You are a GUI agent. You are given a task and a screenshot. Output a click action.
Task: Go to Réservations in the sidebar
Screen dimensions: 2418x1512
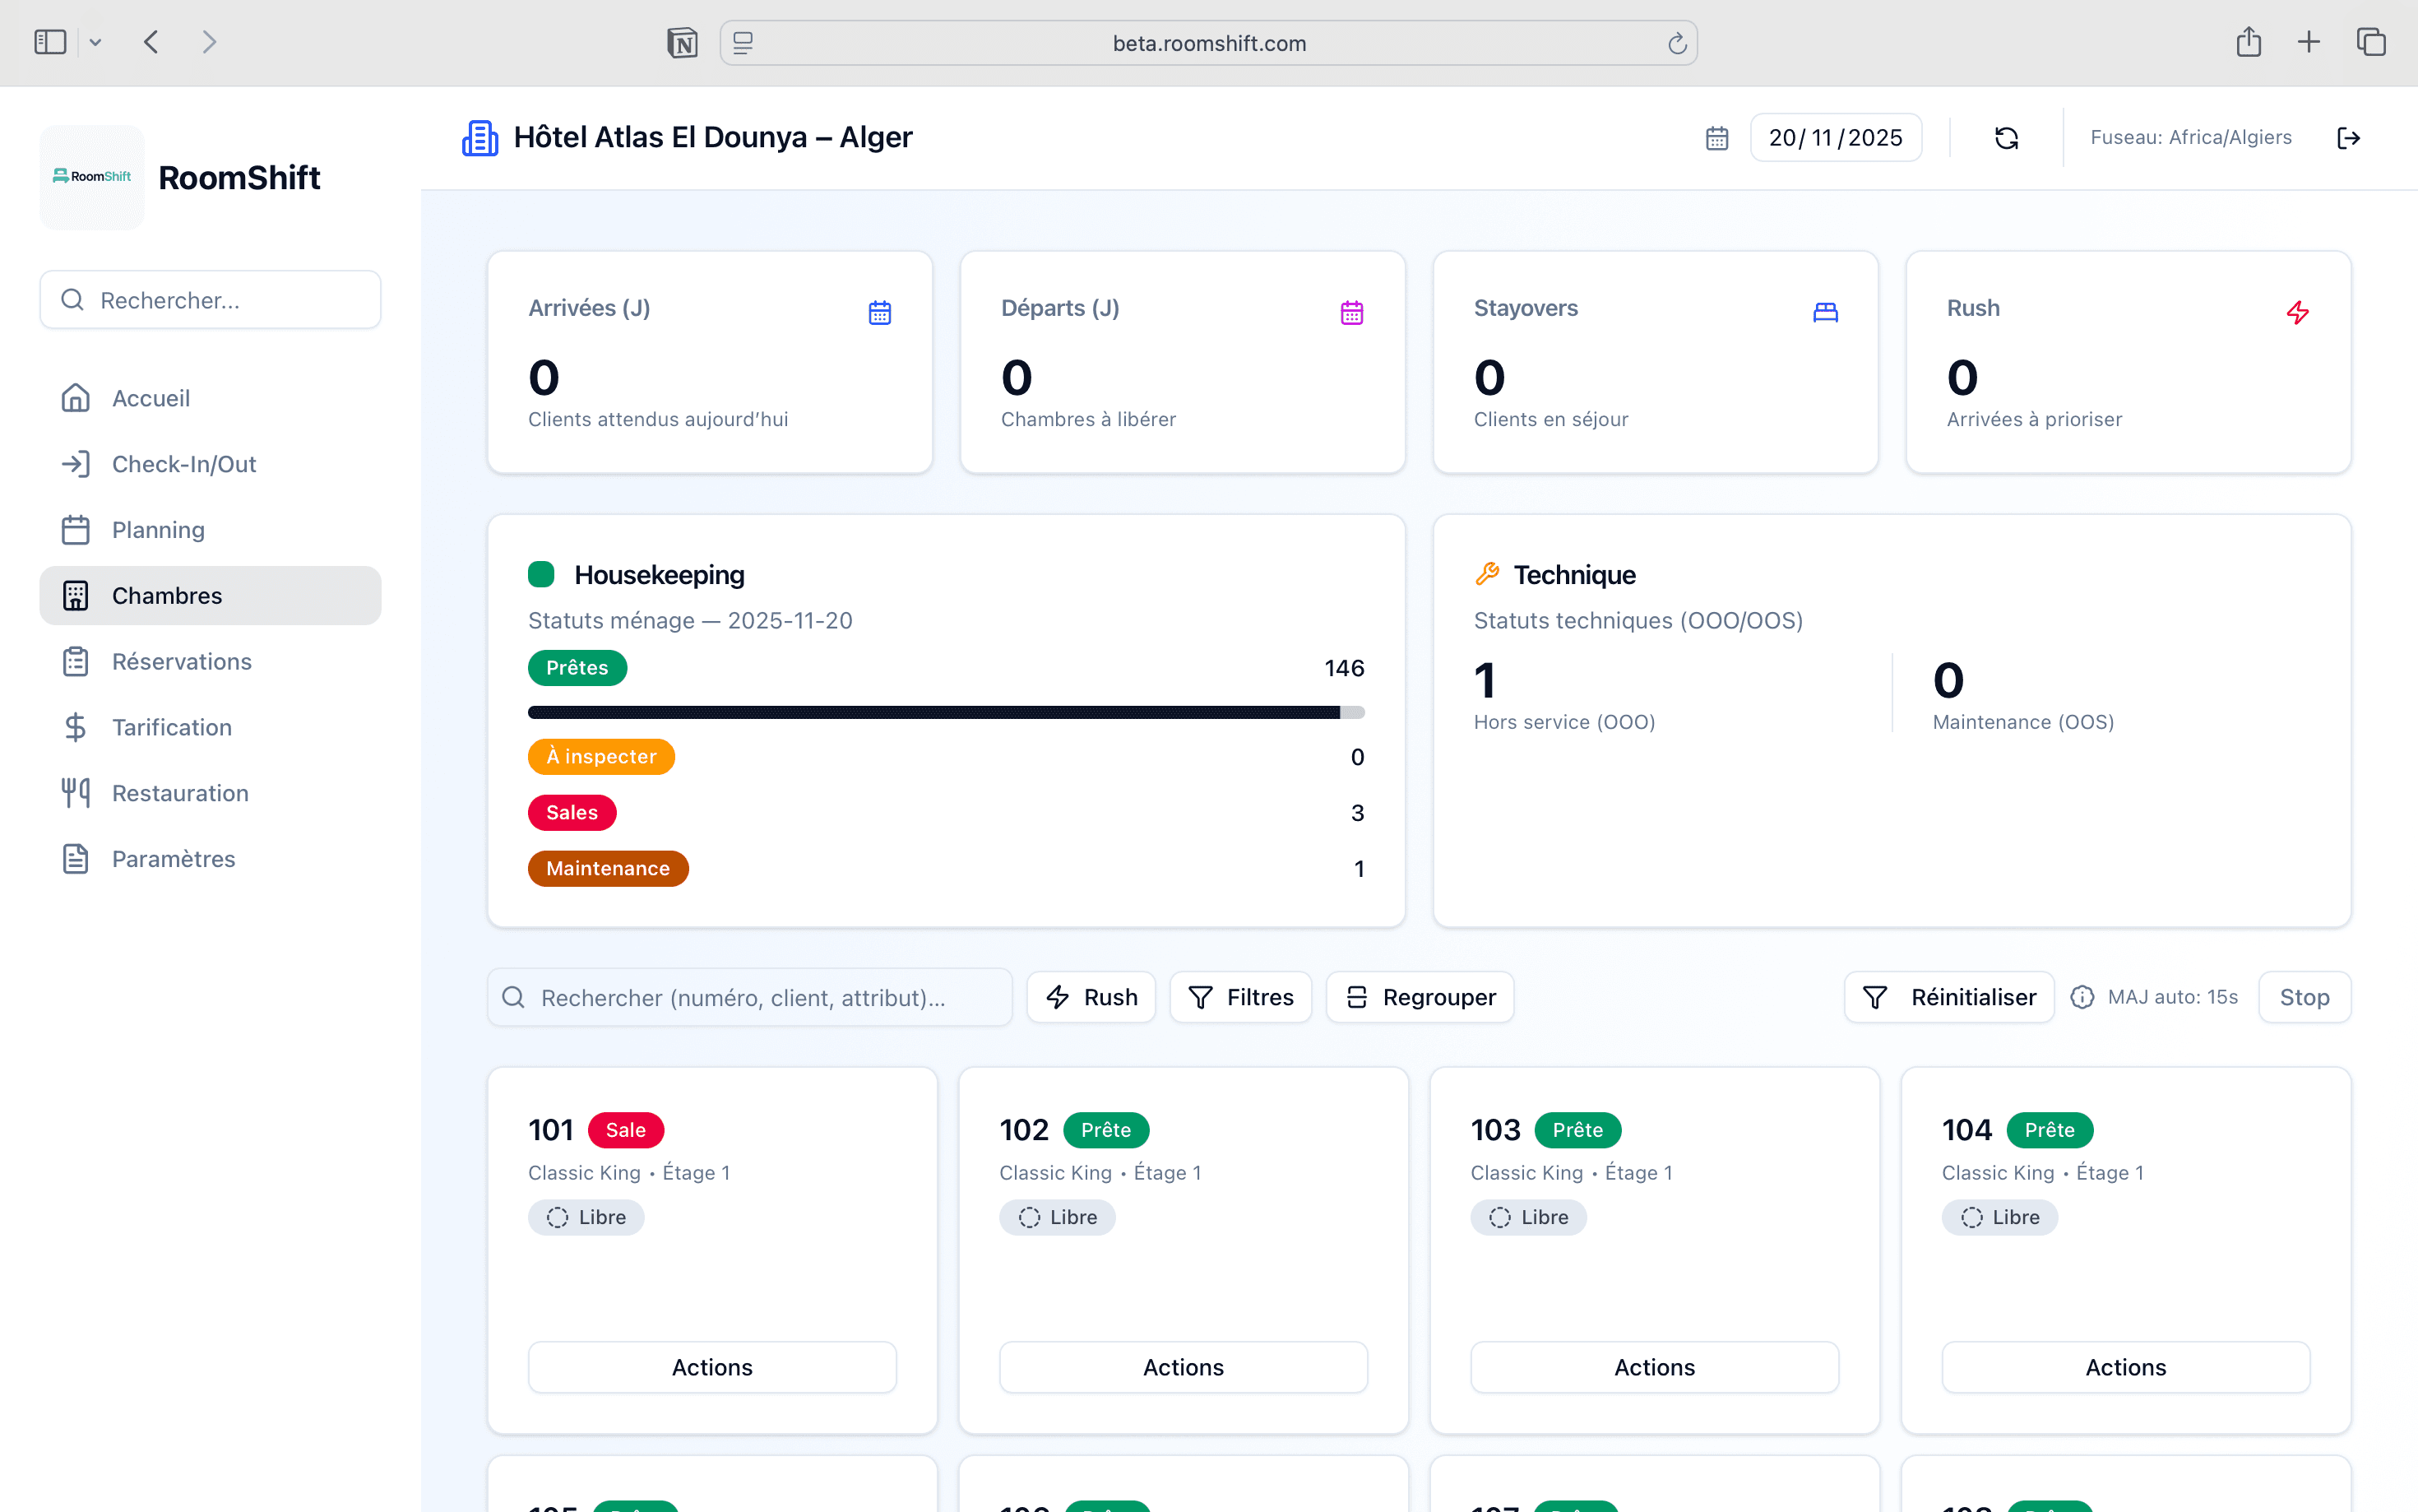coord(181,661)
